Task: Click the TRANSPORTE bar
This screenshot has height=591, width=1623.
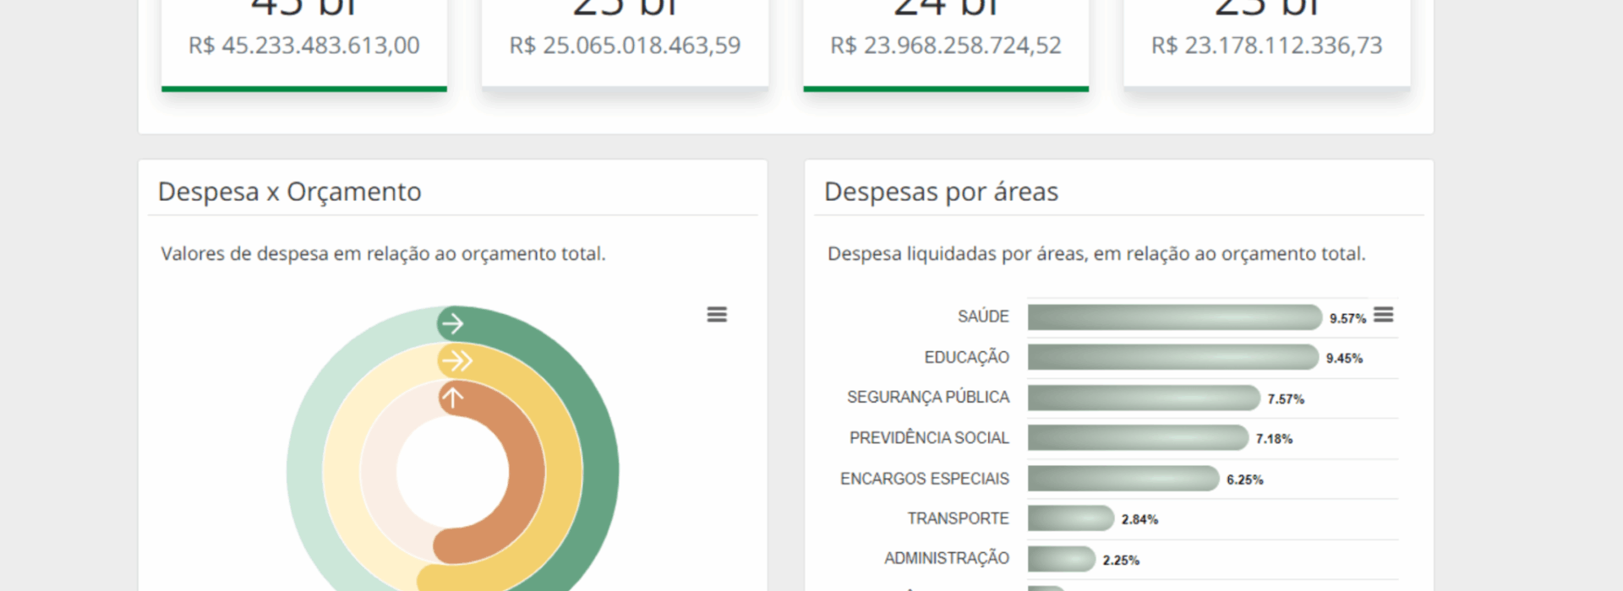Action: [x=1070, y=518]
